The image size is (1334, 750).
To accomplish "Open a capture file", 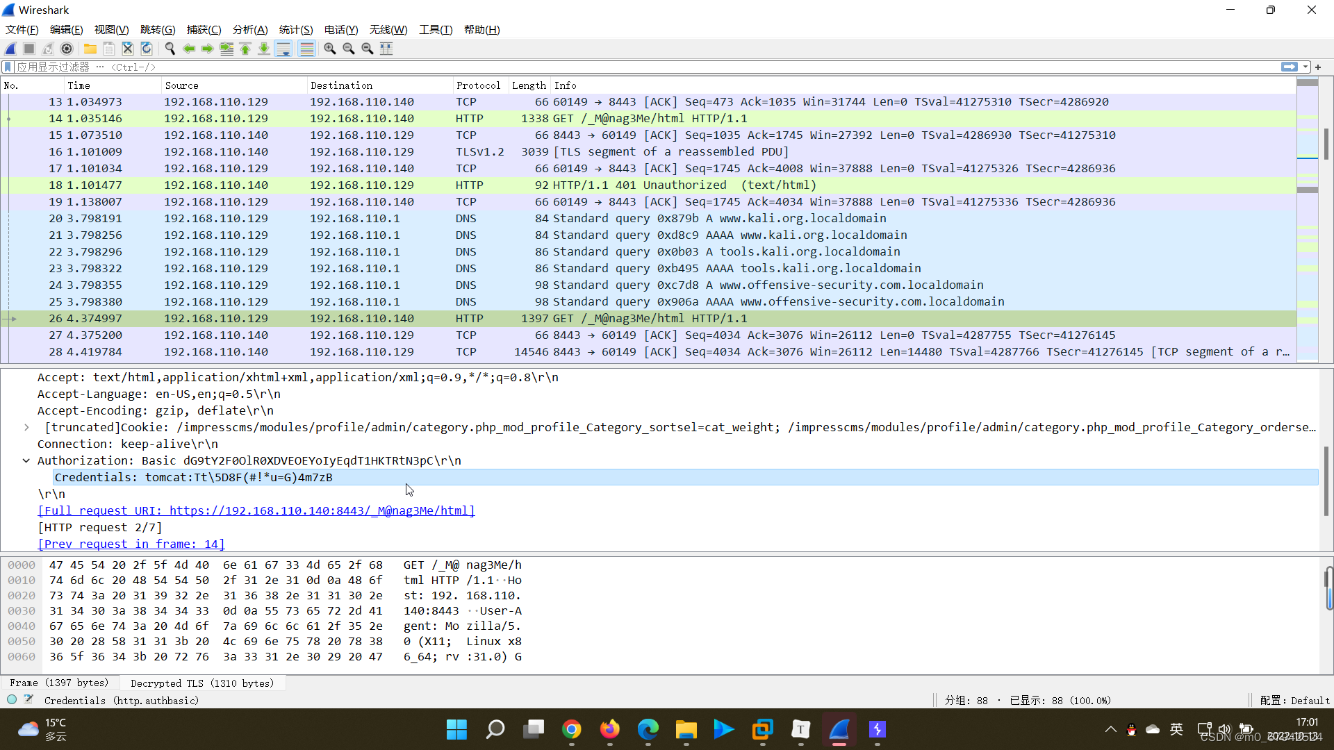I will 90,49.
